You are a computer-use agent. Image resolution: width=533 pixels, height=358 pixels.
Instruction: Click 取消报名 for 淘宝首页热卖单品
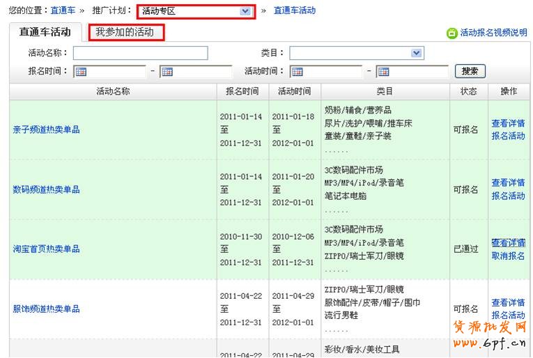click(508, 256)
